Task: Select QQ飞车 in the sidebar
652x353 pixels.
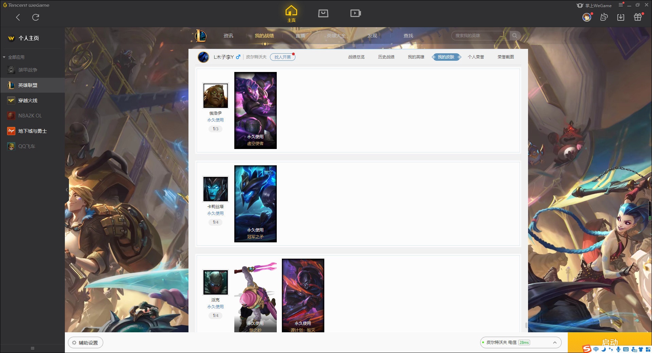Action: click(32, 146)
